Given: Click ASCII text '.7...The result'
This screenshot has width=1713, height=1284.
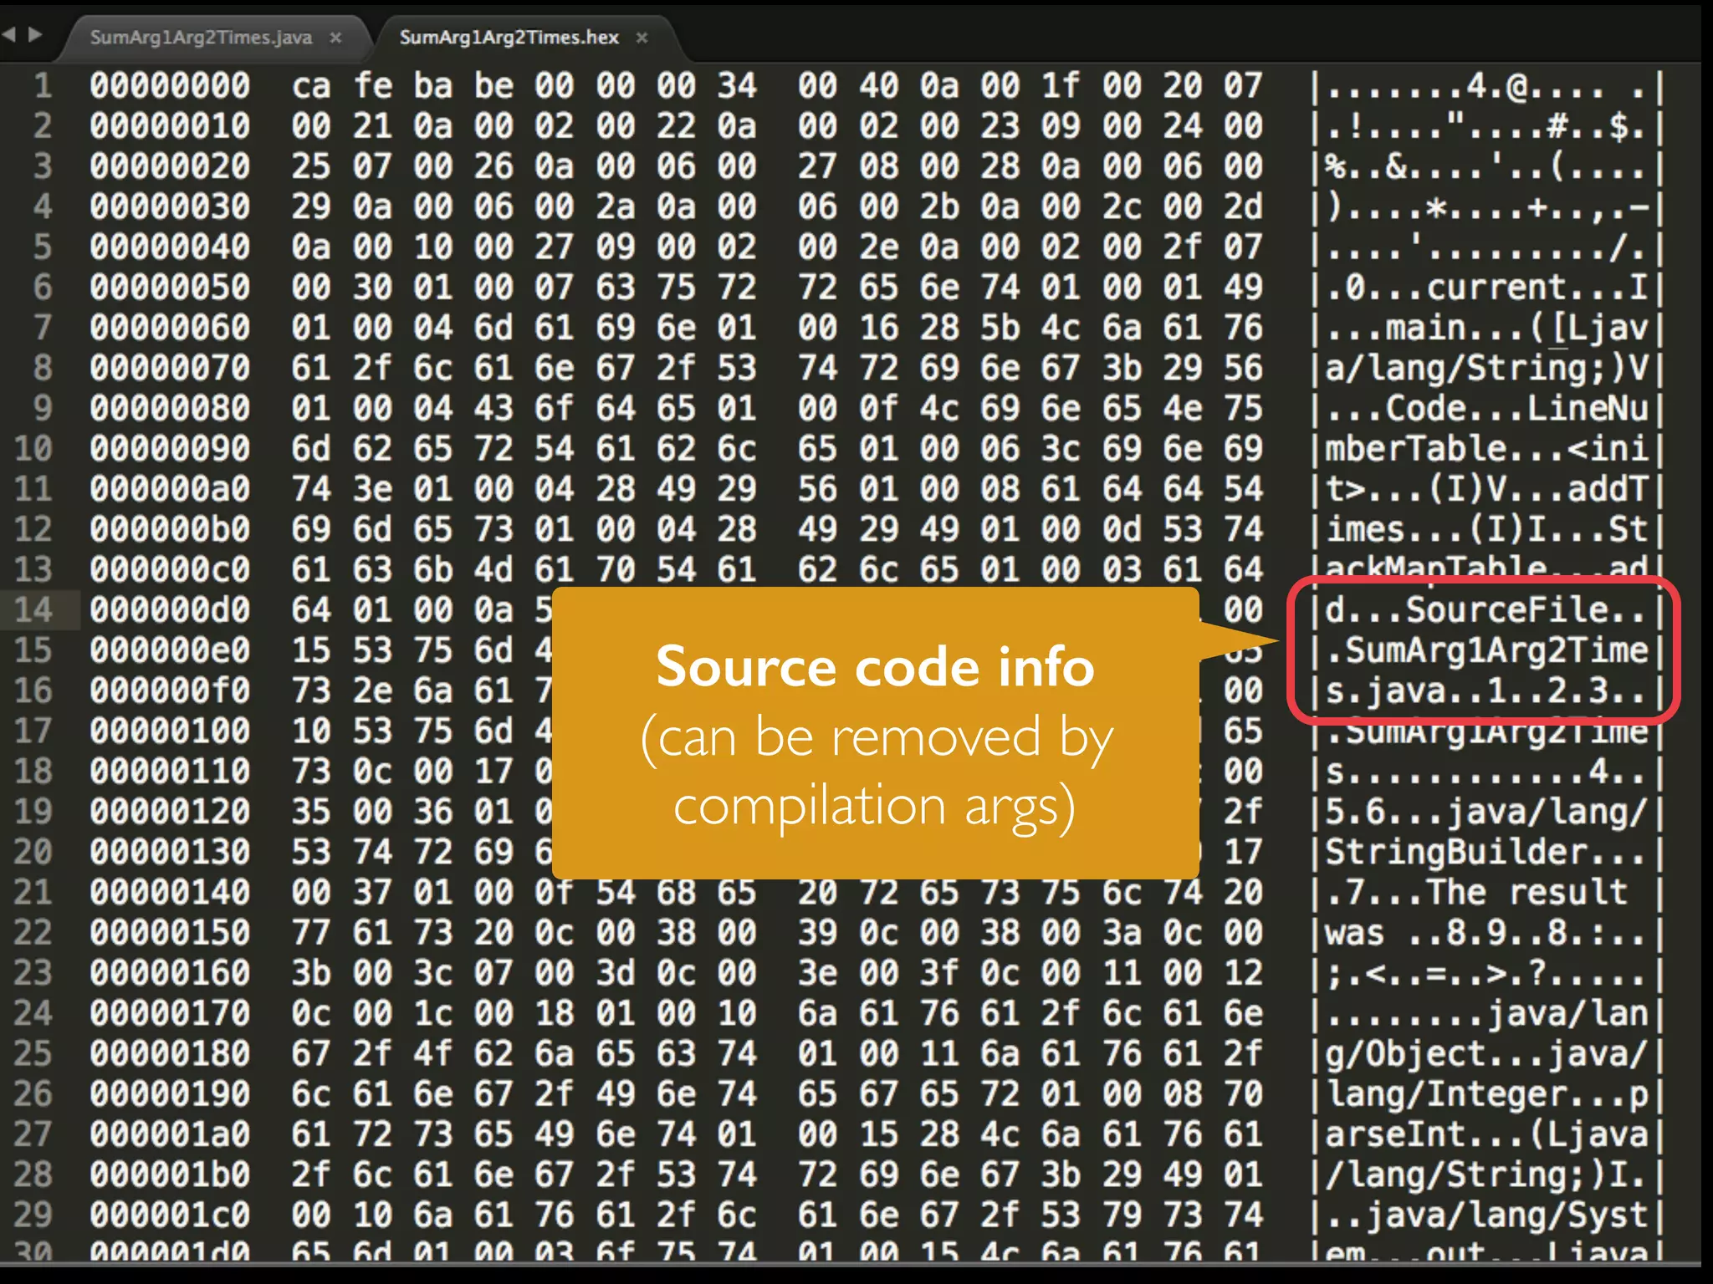Looking at the screenshot, I should pos(1476,892).
